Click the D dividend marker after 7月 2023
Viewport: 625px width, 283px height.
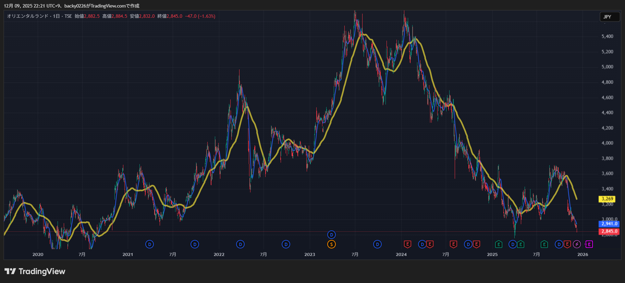(377, 244)
